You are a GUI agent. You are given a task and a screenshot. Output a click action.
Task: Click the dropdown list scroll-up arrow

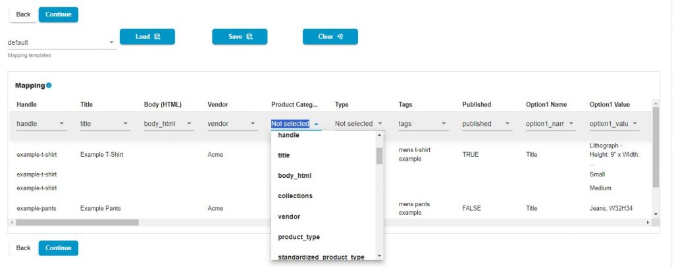379,135
